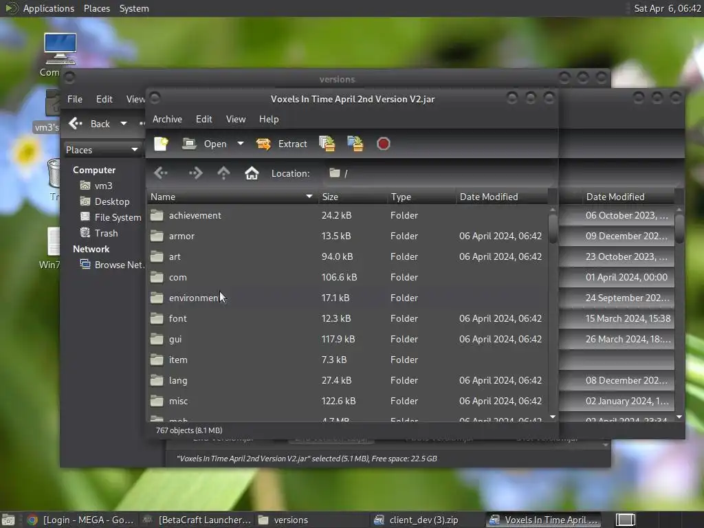
Task: Select the misc folder
Action: [x=346, y=401]
